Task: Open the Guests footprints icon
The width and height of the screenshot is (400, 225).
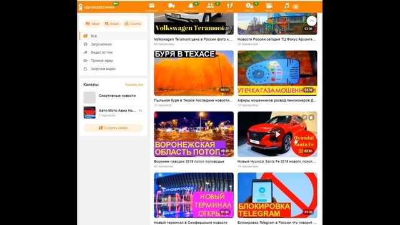Action: (x=229, y=6)
